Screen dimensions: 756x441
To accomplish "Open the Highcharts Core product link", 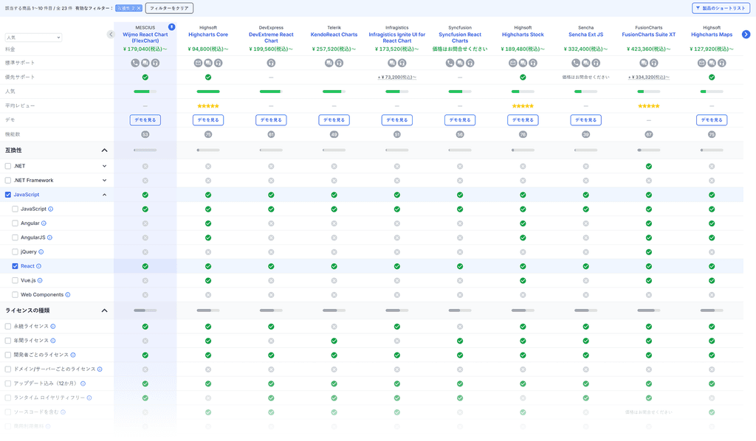I will point(208,35).
